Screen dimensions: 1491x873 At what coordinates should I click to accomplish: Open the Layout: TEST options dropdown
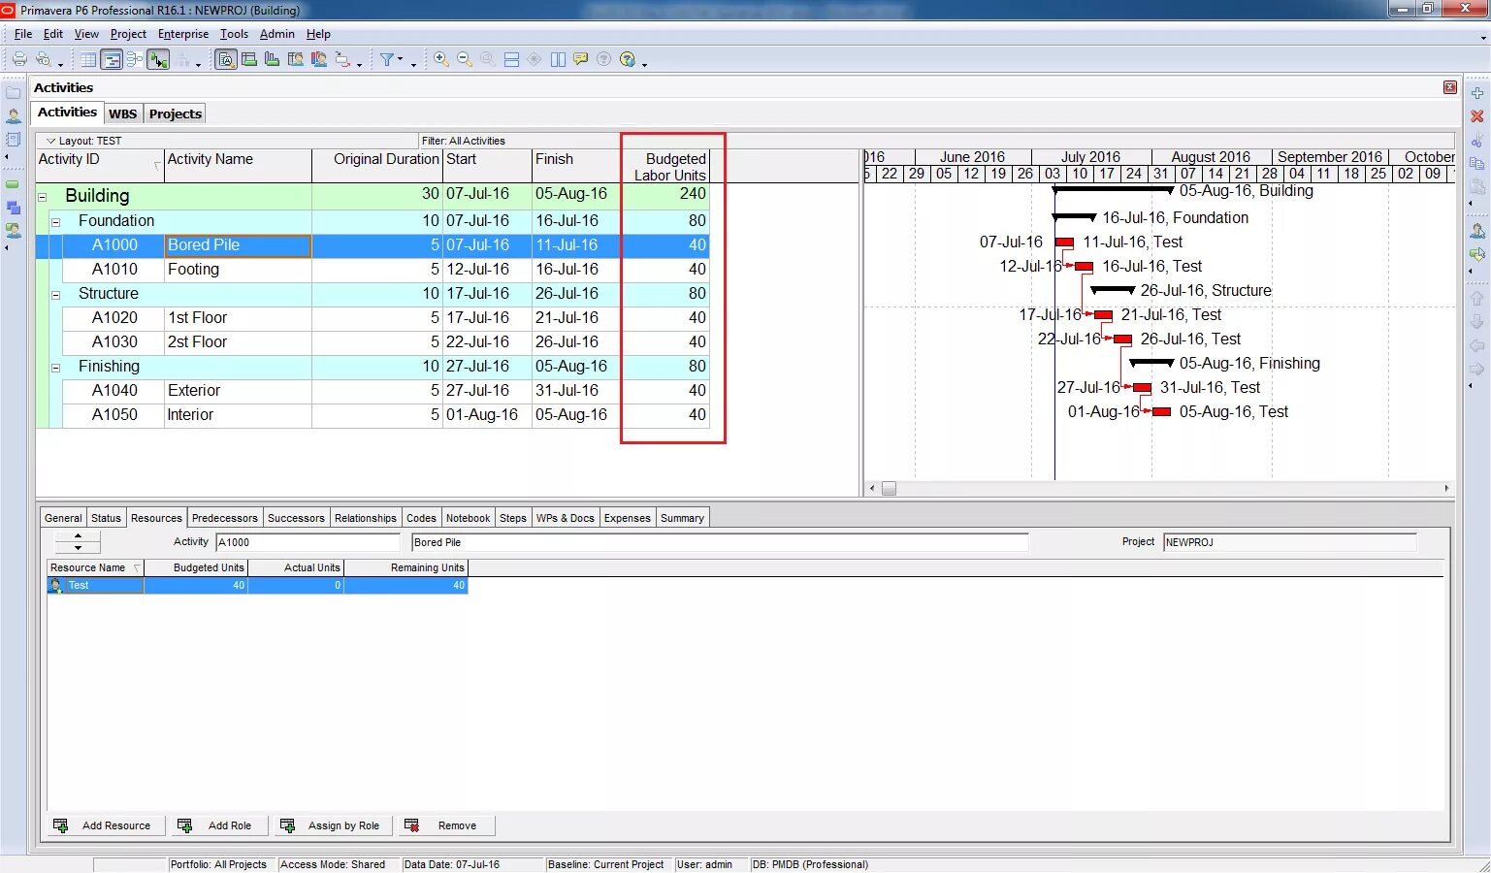pos(51,141)
